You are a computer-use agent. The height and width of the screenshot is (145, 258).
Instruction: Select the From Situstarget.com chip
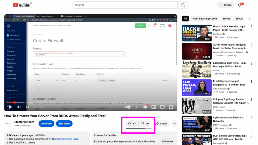click(205, 19)
